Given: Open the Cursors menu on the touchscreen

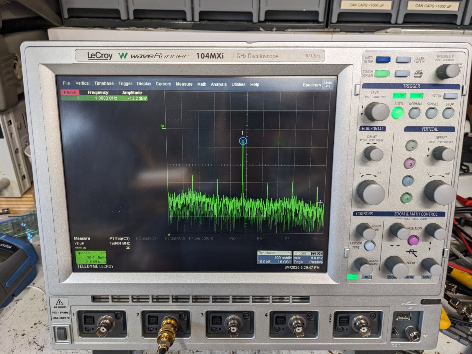Looking at the screenshot, I should pyautogui.click(x=163, y=84).
